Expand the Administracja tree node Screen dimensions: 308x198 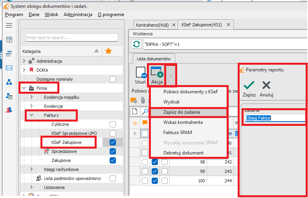24,61
